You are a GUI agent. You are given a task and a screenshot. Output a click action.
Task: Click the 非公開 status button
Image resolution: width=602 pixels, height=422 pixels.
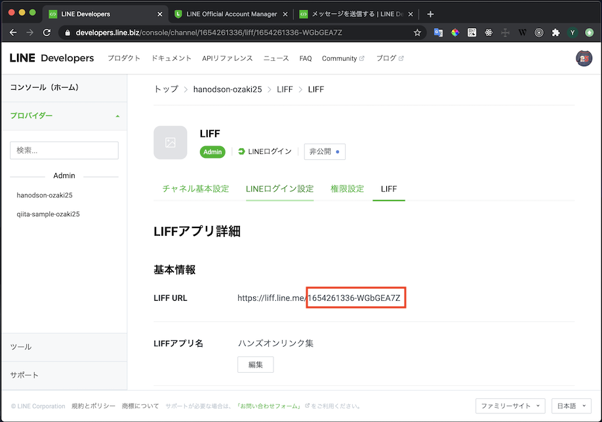click(x=325, y=151)
